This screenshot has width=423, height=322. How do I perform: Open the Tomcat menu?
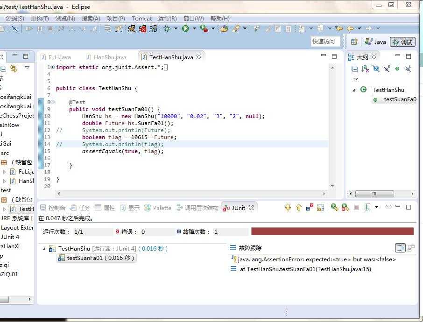(141, 19)
